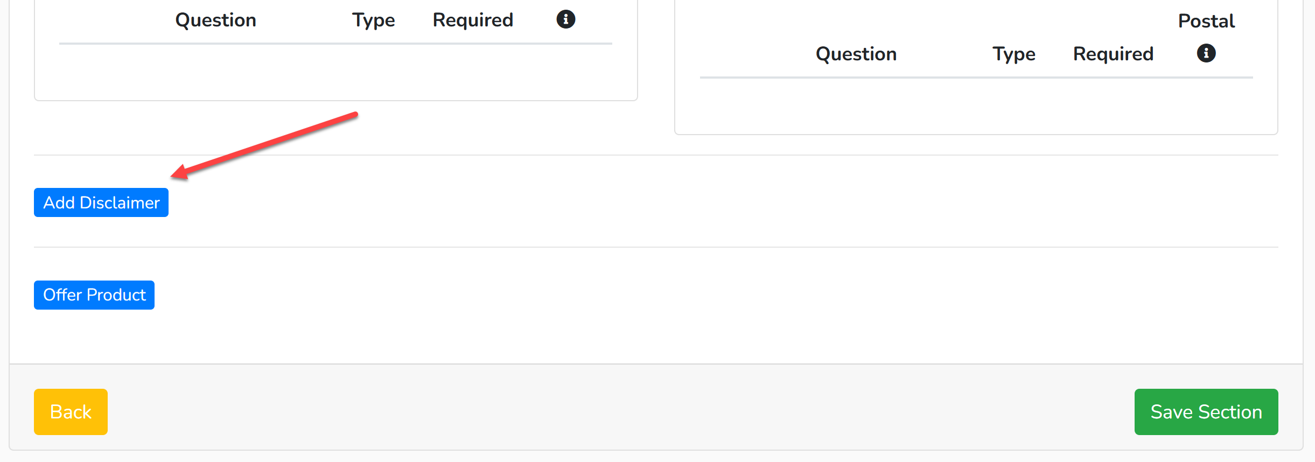The image size is (1315, 462).
Task: Click the info icon below the Postal heading
Action: (1206, 53)
